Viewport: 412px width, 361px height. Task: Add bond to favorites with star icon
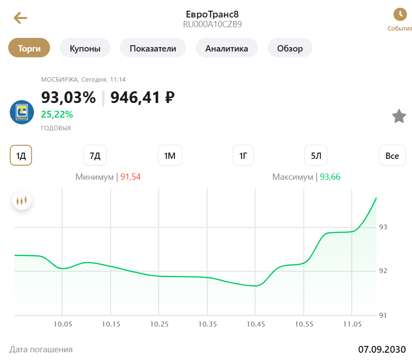pos(399,116)
